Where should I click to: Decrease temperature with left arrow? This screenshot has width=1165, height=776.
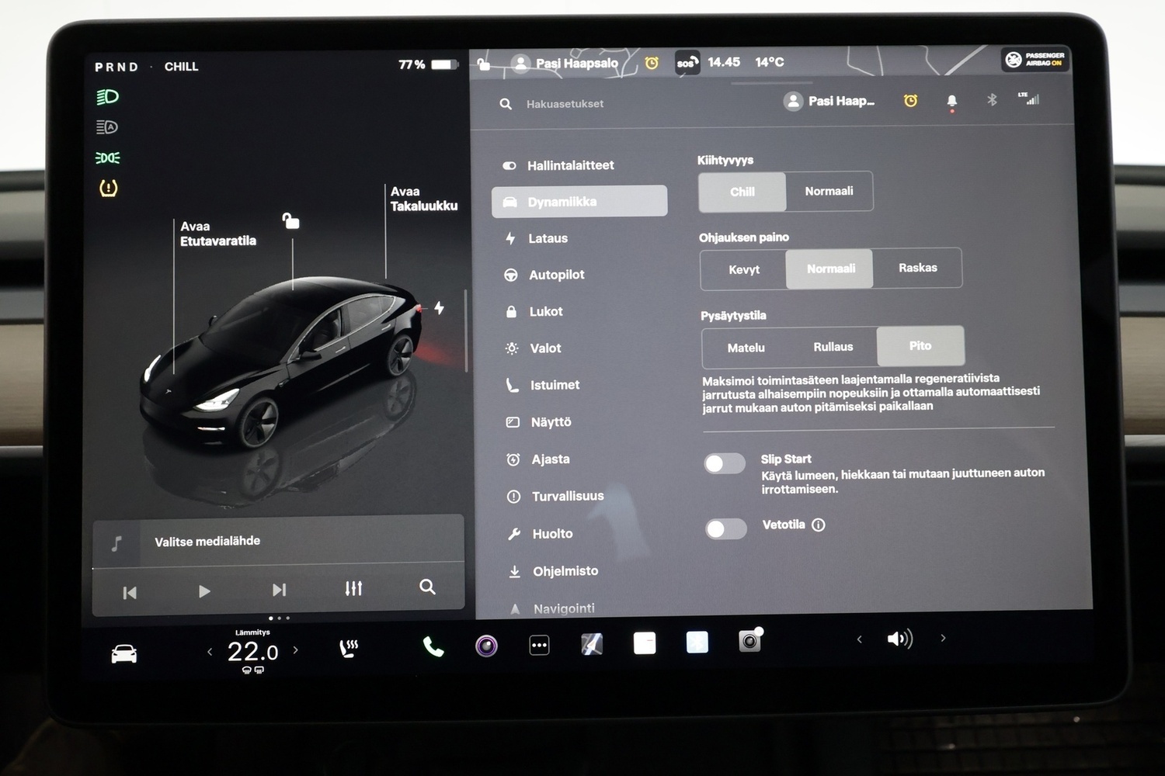tap(210, 652)
